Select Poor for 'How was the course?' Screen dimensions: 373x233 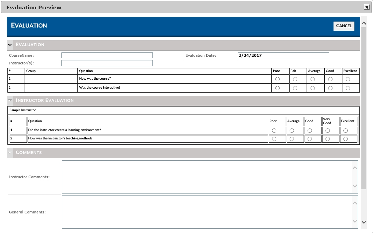pos(277,79)
